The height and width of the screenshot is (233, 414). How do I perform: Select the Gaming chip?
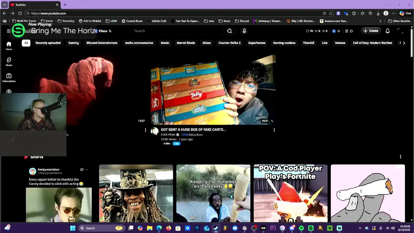click(73, 43)
